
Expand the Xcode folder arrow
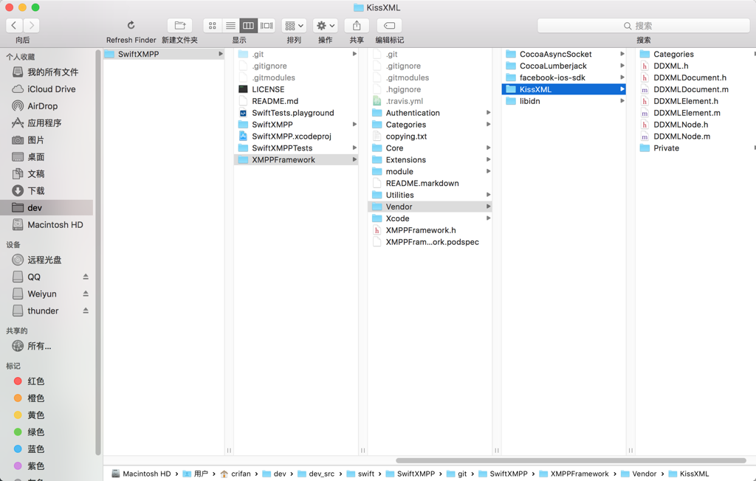489,218
